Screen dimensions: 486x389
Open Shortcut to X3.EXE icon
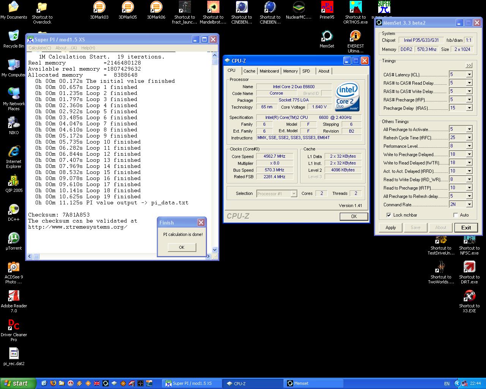point(469,301)
